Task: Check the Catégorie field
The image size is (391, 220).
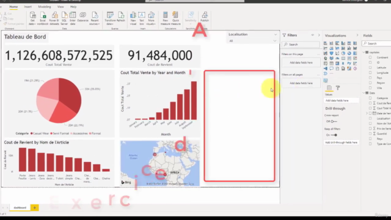Action: point(370,98)
